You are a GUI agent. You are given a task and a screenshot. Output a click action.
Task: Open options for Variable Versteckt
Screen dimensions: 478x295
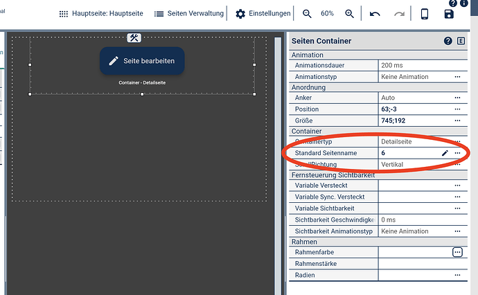(x=457, y=186)
